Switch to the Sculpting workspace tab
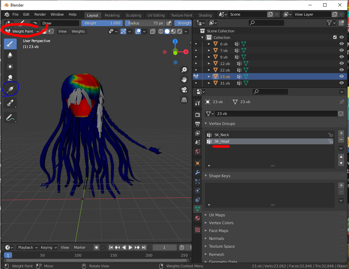Image resolution: width=349 pixels, height=269 pixels. tap(133, 15)
